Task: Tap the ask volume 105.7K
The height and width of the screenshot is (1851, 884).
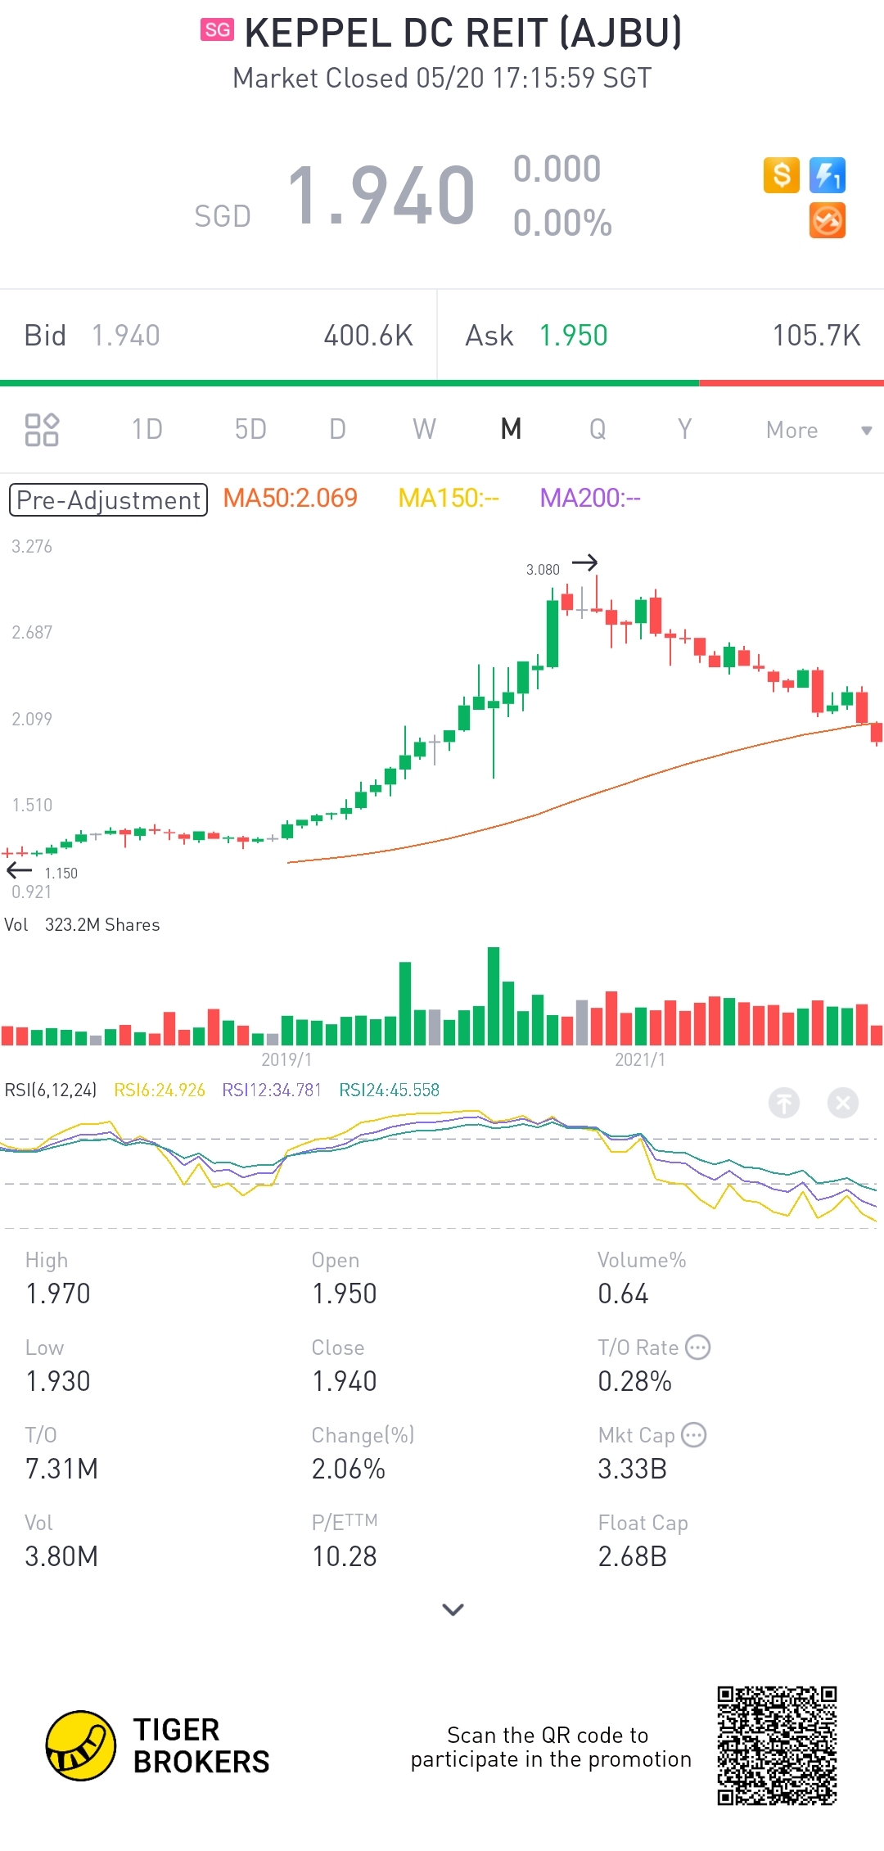Action: [x=817, y=336]
